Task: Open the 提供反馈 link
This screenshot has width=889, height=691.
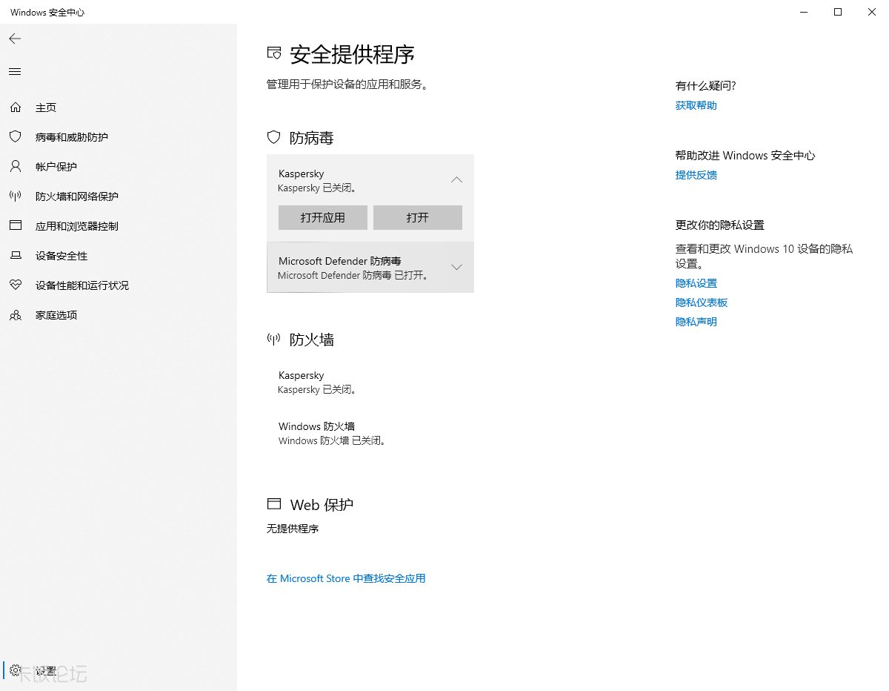Action: click(x=696, y=175)
